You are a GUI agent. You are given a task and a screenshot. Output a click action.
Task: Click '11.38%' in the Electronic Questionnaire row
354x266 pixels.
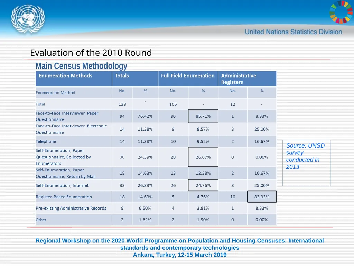tap(145, 129)
